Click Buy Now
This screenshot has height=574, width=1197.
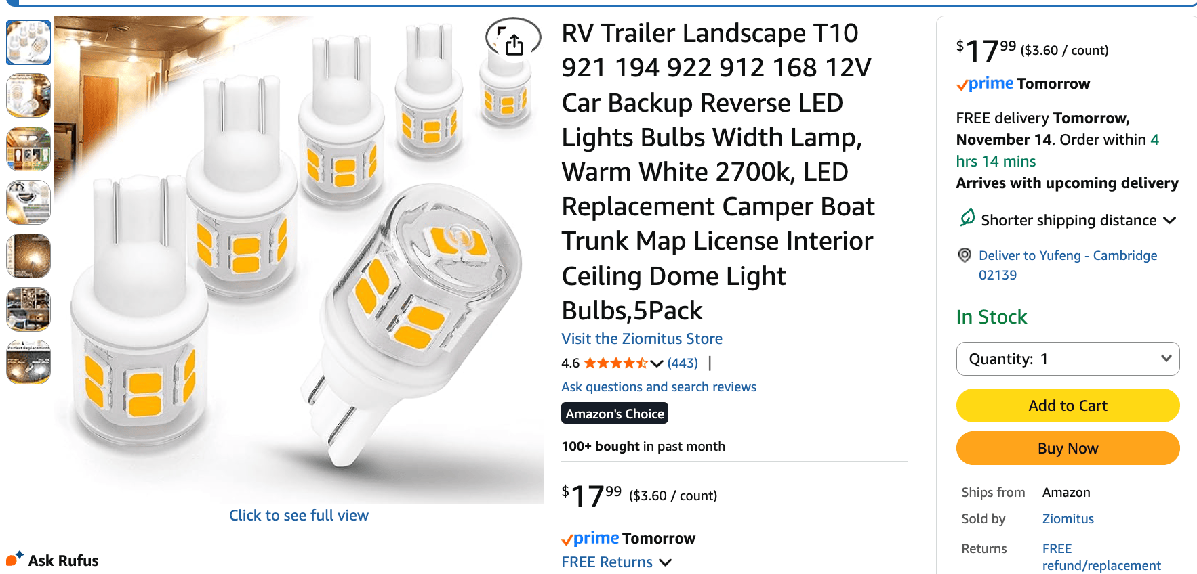coord(1068,448)
